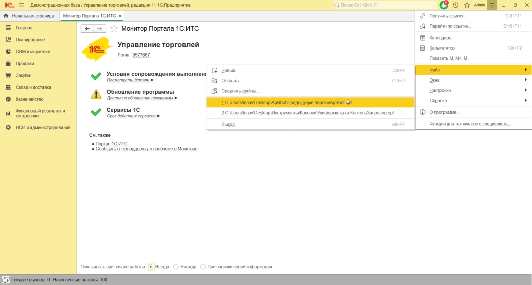Click Текущие вызовы: 0 status text
The height and width of the screenshot is (285, 532).
pyautogui.click(x=31, y=280)
